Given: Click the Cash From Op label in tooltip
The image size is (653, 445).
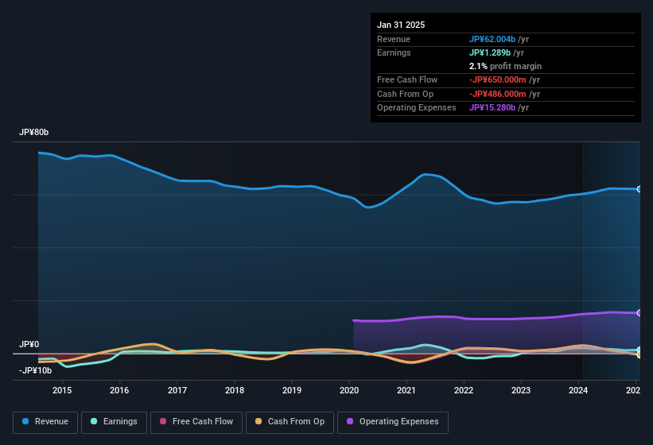Looking at the screenshot, I should (405, 94).
